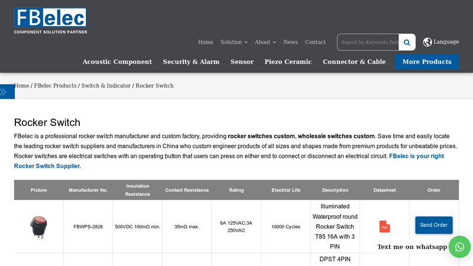Click 'FBelec is your right Rocker Switch Supplier' link

pyautogui.click(x=229, y=161)
